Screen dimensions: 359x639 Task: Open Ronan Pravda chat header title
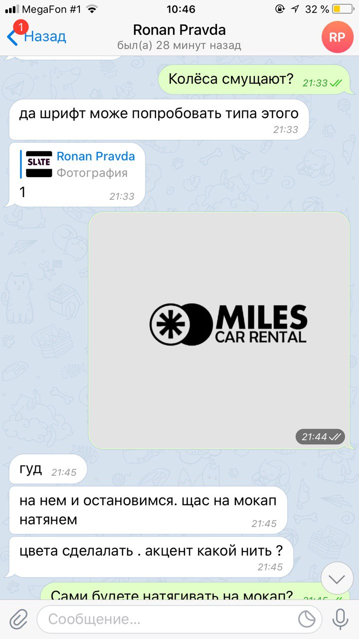179,30
